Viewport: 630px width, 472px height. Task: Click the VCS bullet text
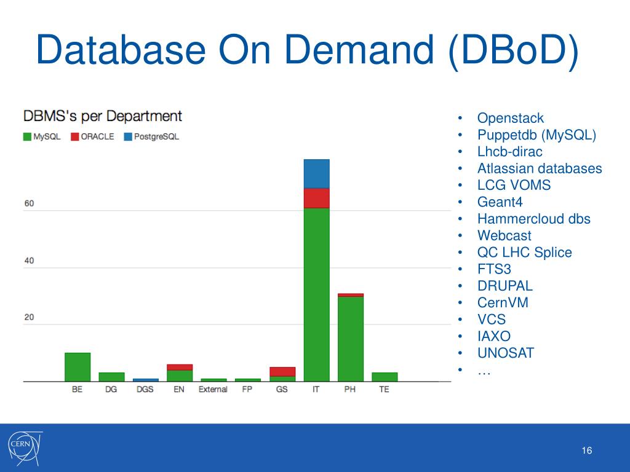point(492,320)
